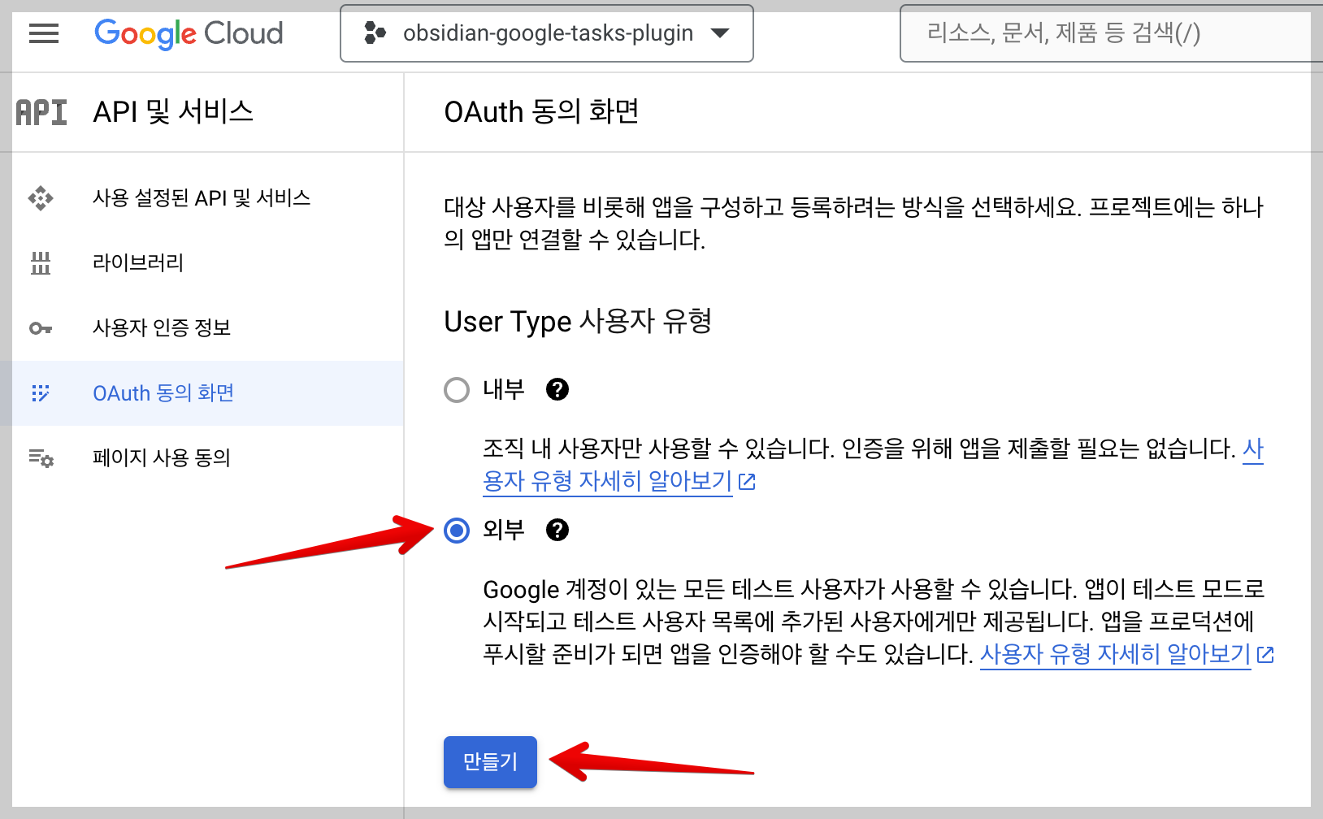The height and width of the screenshot is (819, 1323).
Task: Click the credentials key icon
Action: pyautogui.click(x=41, y=328)
